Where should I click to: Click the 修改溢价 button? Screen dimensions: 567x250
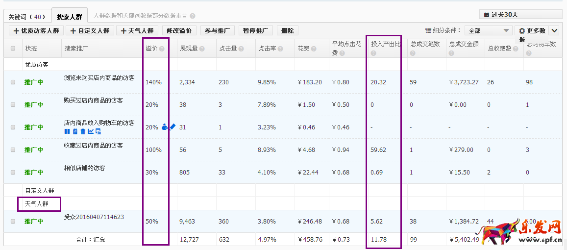pyautogui.click(x=179, y=31)
